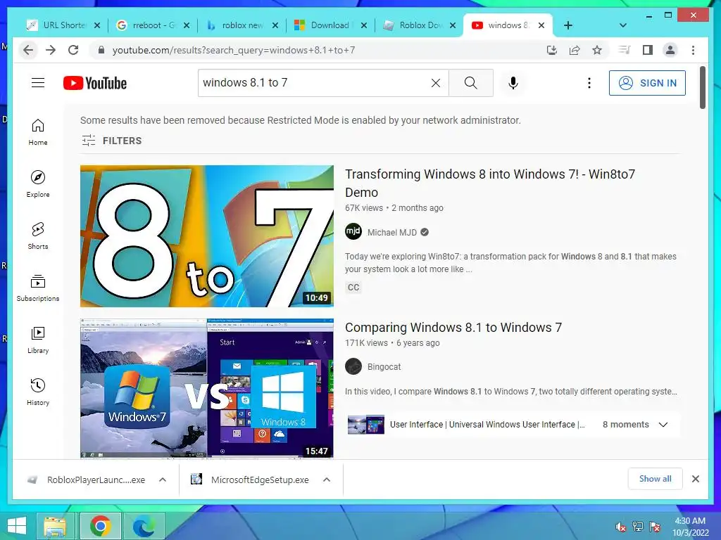Clear the search box with the X
Screen dimensions: 721x540
435,83
